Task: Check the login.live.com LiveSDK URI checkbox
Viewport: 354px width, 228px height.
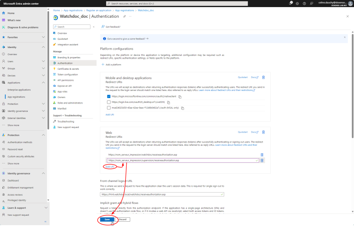Action: coord(109,102)
